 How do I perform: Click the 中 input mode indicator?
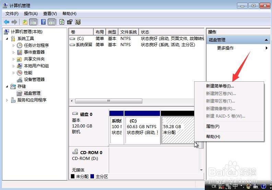tap(235, 186)
